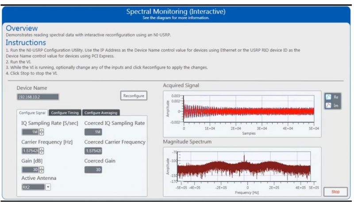Click the Coerced Carrier Frequency indicator
Screen dimensions: 354x202
pos(93,151)
